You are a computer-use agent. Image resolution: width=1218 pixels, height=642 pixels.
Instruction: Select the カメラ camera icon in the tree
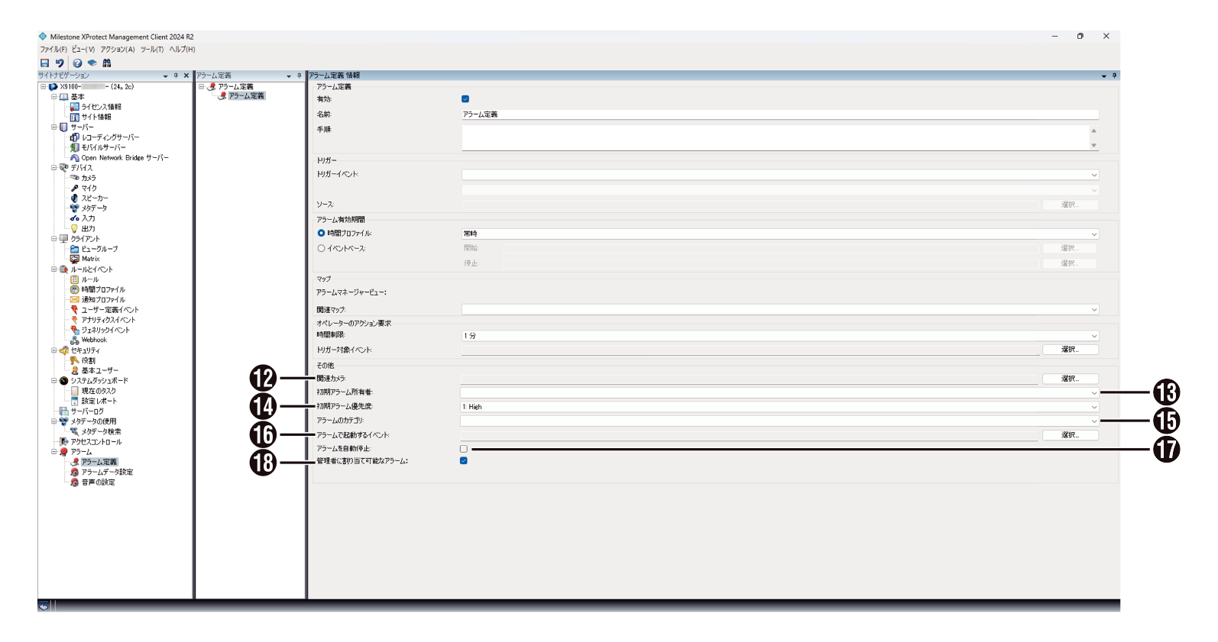(75, 178)
